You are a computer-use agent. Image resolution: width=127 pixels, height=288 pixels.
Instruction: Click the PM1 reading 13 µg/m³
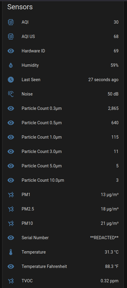pos(110,195)
